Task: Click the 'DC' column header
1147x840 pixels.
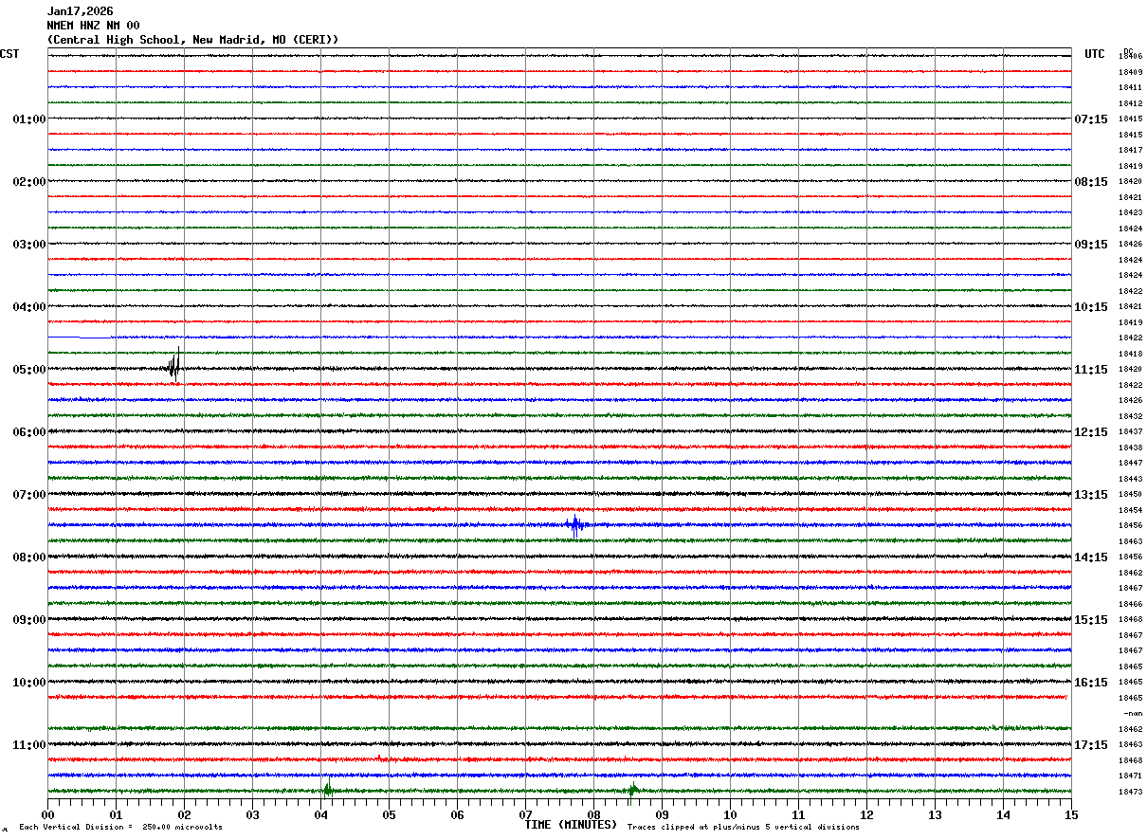Action: click(x=1128, y=51)
